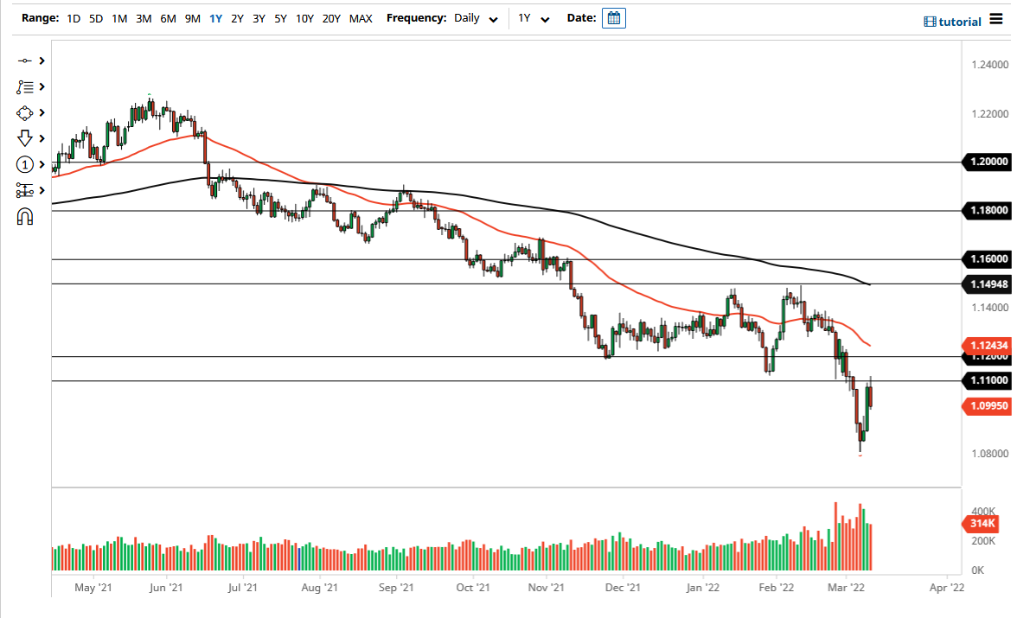
Task: Select the MAX range option
Action: [361, 17]
